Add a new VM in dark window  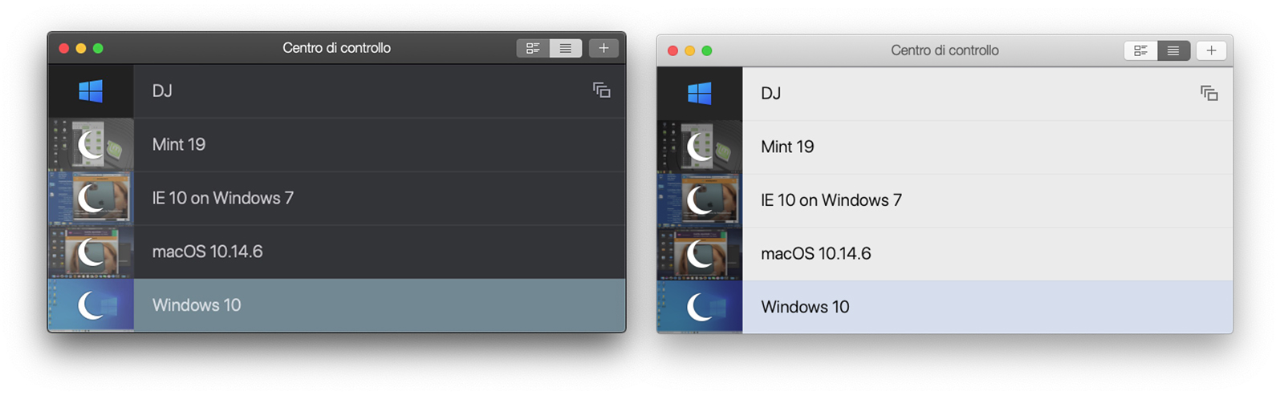click(603, 48)
